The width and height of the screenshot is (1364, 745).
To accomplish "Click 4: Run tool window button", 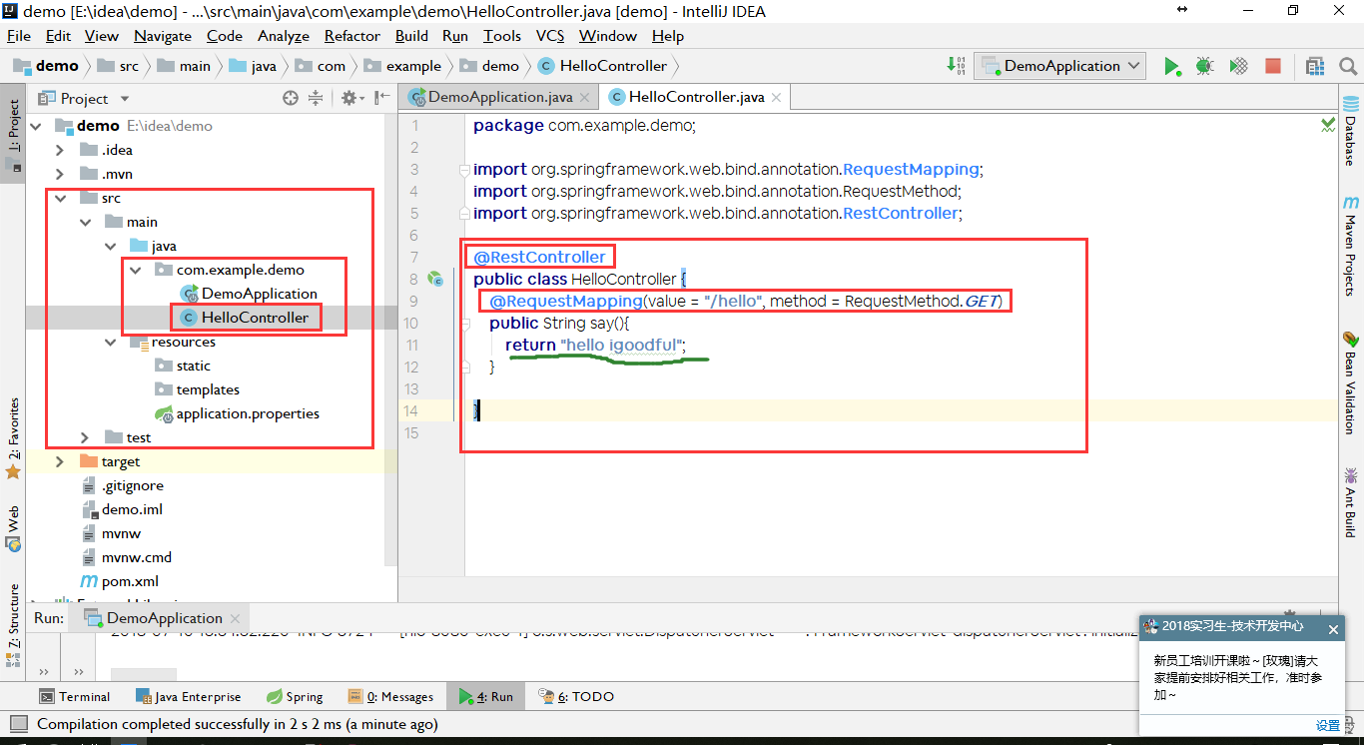I will pos(486,696).
